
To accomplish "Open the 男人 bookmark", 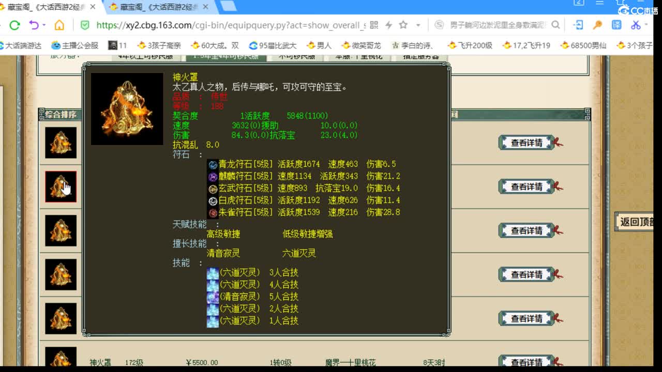I will (319, 45).
